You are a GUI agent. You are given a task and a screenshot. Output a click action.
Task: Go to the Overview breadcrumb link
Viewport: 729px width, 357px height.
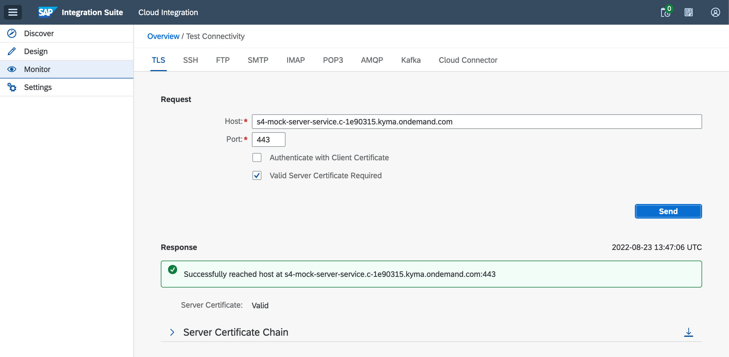[x=163, y=36]
